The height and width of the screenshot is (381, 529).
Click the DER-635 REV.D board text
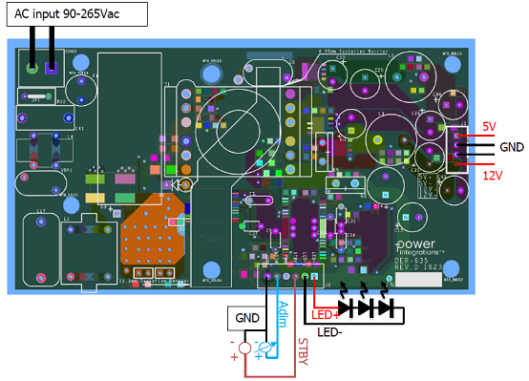click(417, 264)
